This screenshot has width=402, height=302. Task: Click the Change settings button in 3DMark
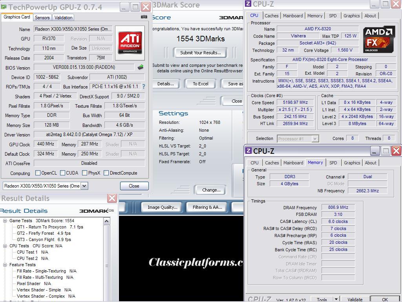click(211, 190)
